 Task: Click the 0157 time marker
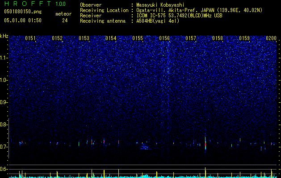(191, 38)
